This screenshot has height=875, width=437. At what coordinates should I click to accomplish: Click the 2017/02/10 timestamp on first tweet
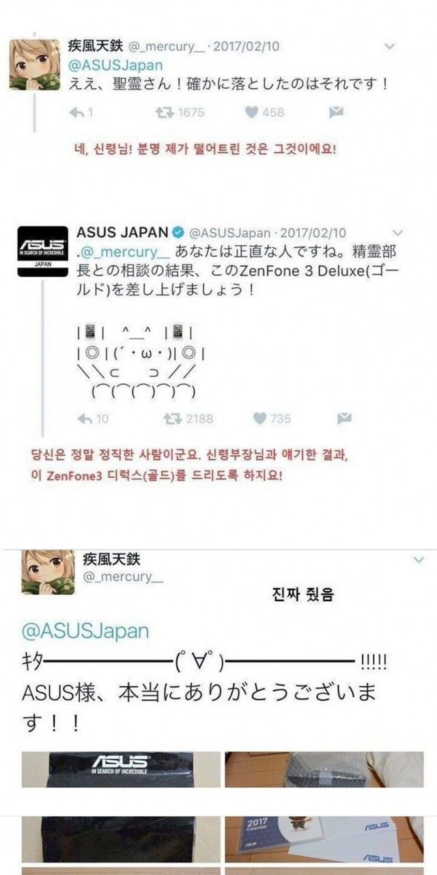[x=246, y=47]
